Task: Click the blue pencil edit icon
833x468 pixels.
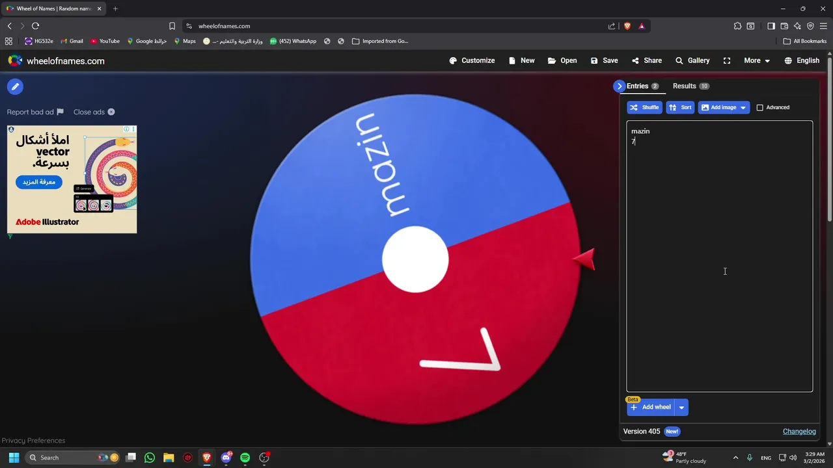Action: click(x=15, y=86)
